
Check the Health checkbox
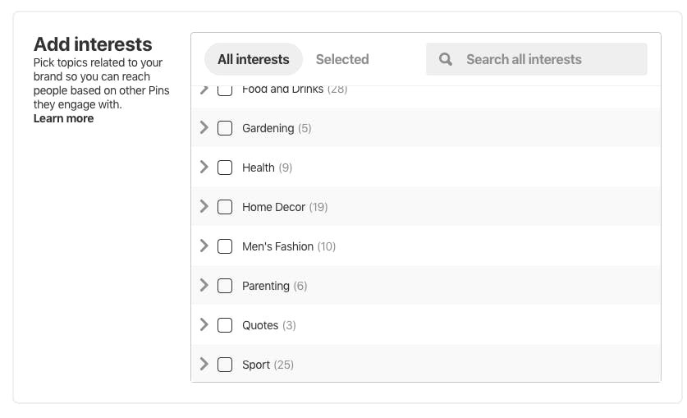click(225, 168)
